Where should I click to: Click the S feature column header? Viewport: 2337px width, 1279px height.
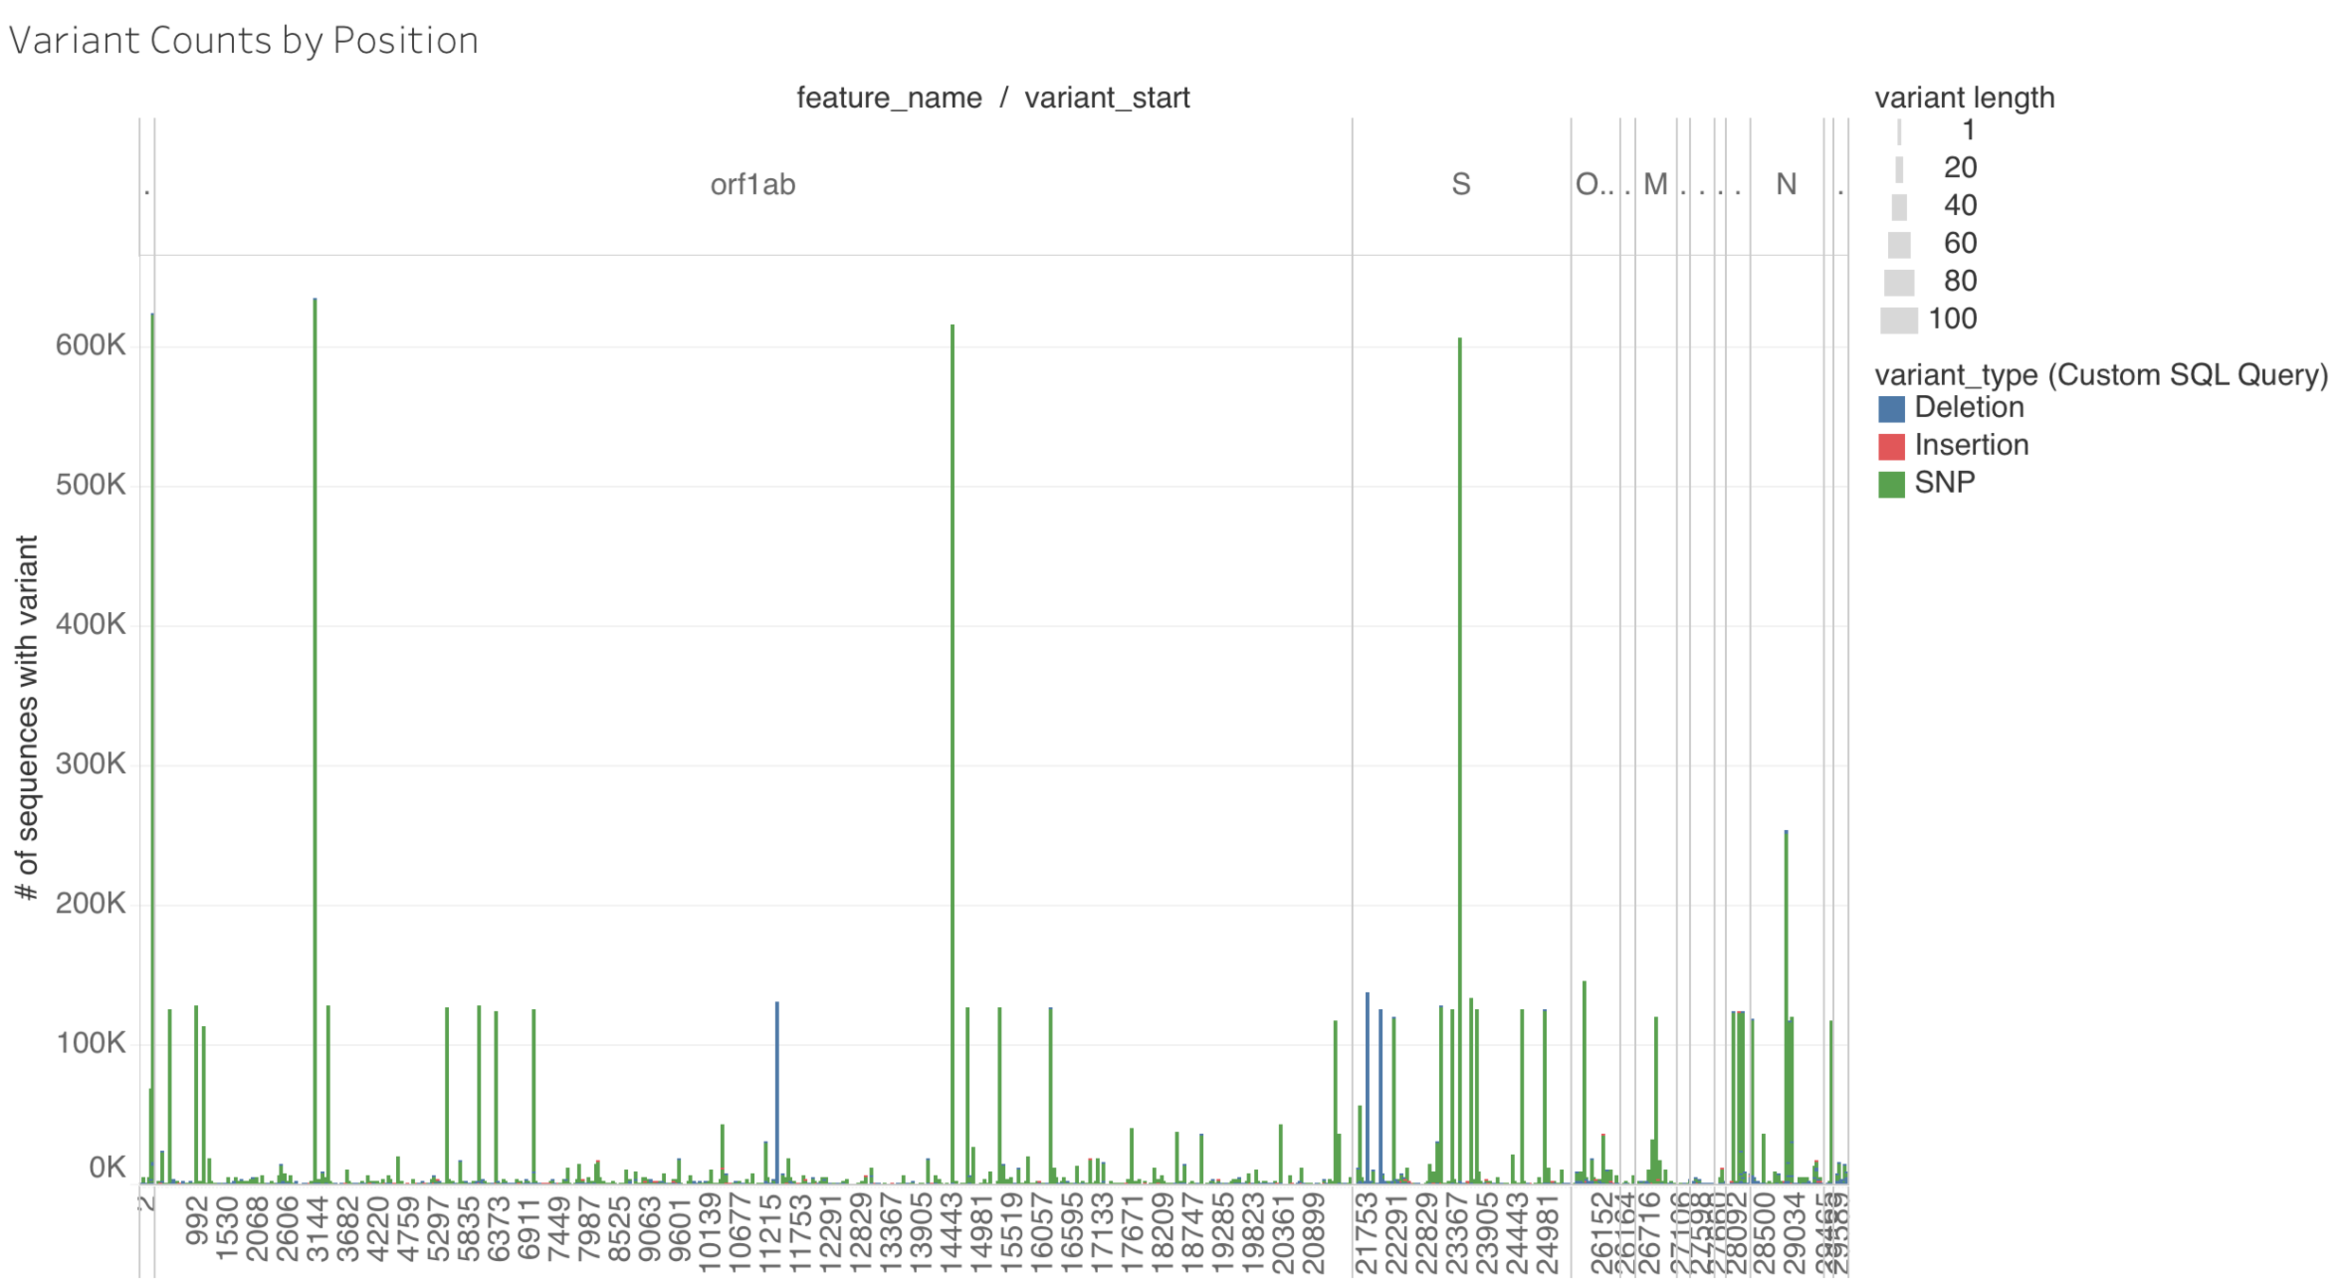(x=1460, y=185)
